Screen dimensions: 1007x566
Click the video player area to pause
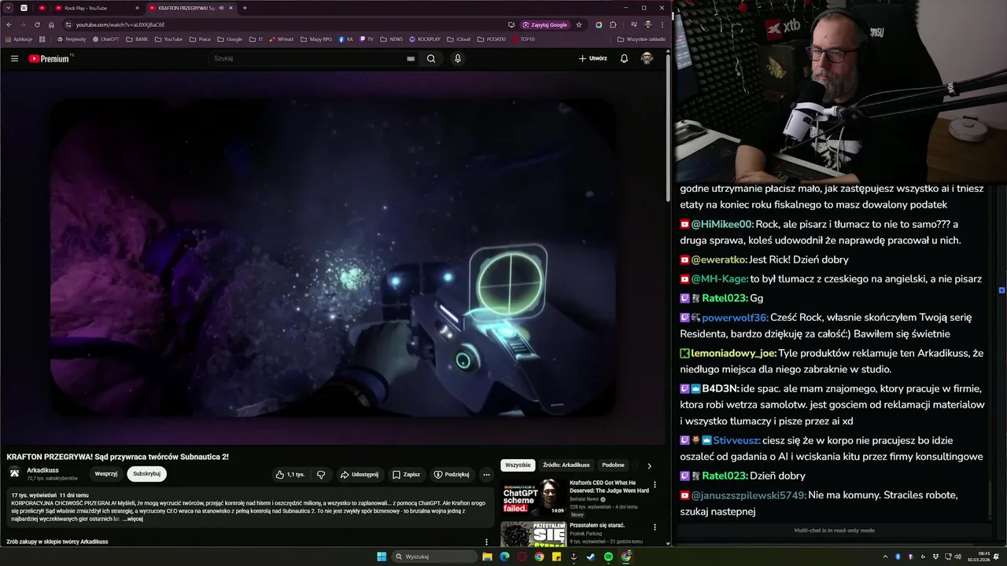click(x=334, y=258)
